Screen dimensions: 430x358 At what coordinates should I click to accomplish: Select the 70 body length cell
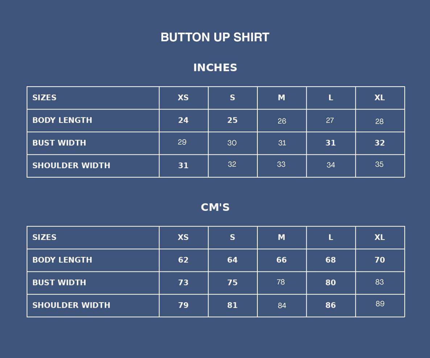[x=380, y=260]
